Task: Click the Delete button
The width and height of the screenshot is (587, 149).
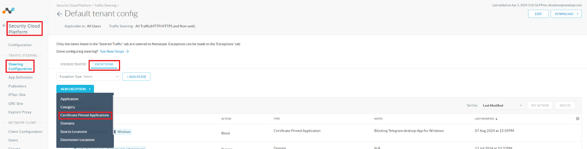Action: click(x=565, y=105)
